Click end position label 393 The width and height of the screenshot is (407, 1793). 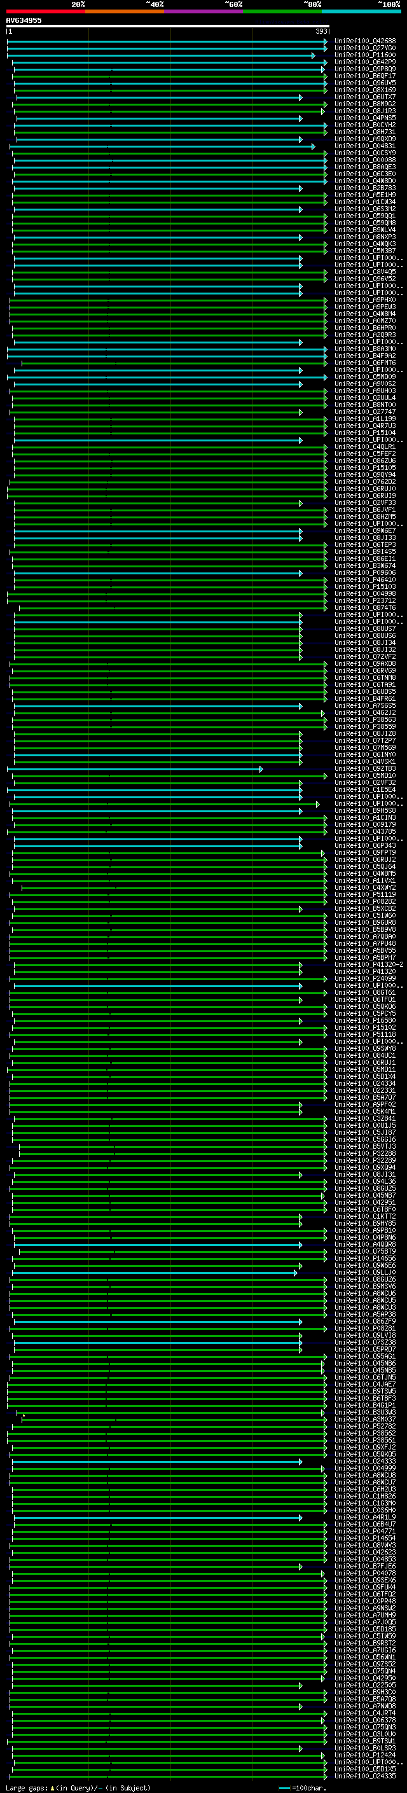(321, 31)
